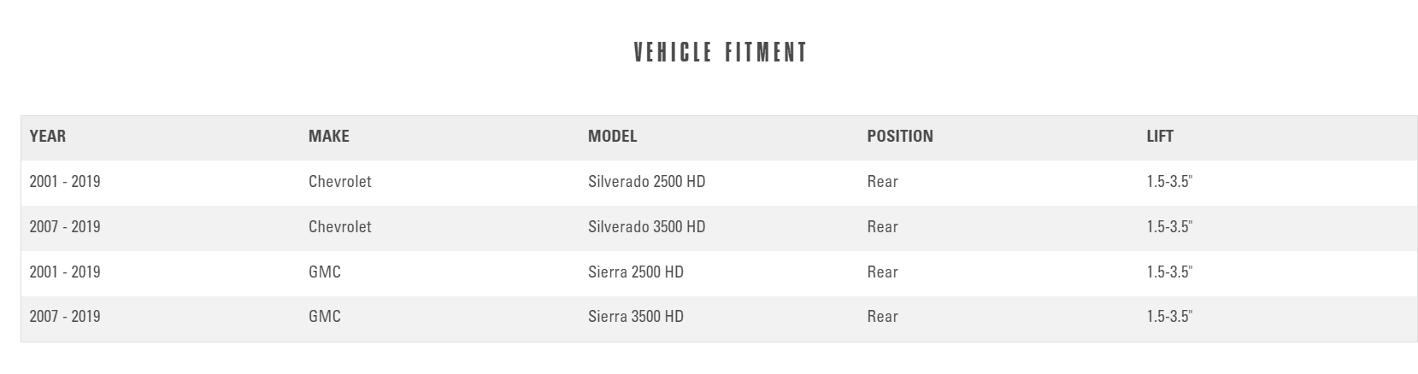This screenshot has height=374, width=1418.
Task: Select the Sierra 2500 HD model cell
Action: (x=636, y=272)
